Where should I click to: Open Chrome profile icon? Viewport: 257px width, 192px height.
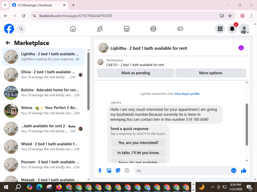(x=242, y=16)
